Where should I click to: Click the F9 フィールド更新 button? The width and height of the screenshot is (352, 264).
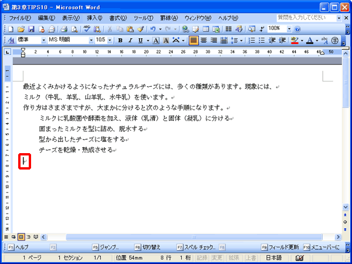(280, 248)
